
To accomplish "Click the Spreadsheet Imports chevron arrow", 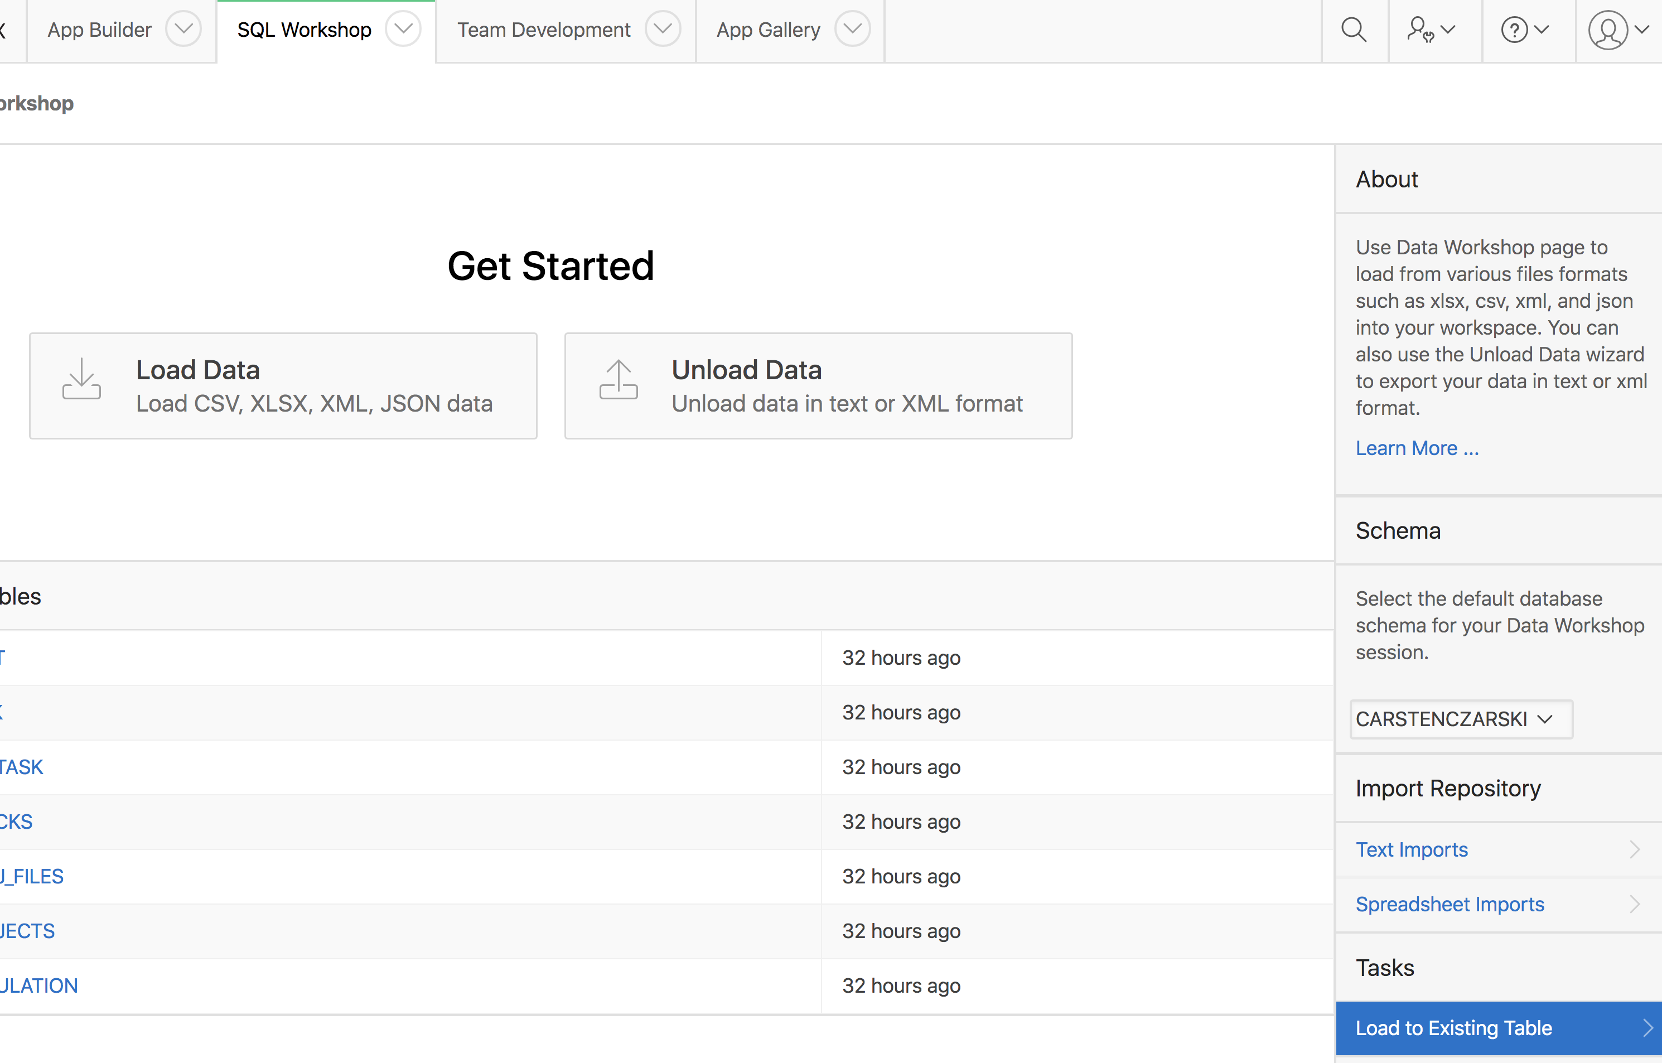I will pos(1635,903).
